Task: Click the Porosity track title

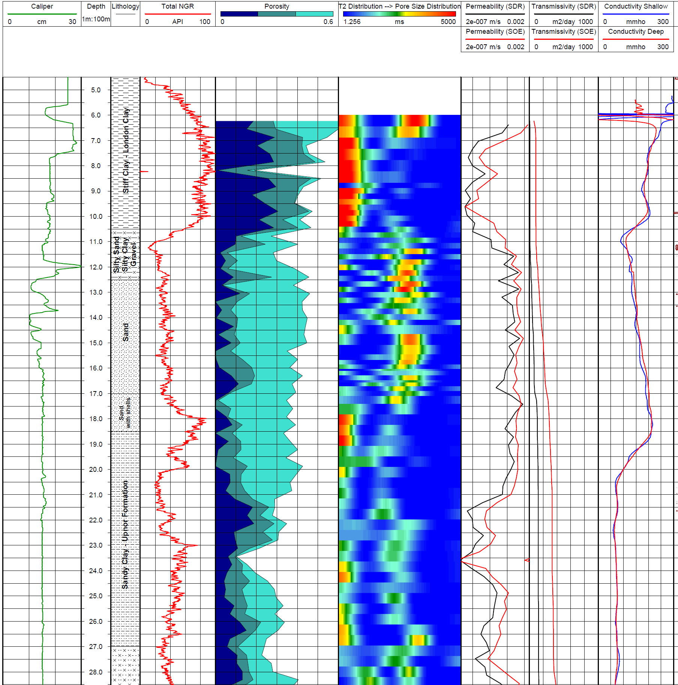Action: 276,6
